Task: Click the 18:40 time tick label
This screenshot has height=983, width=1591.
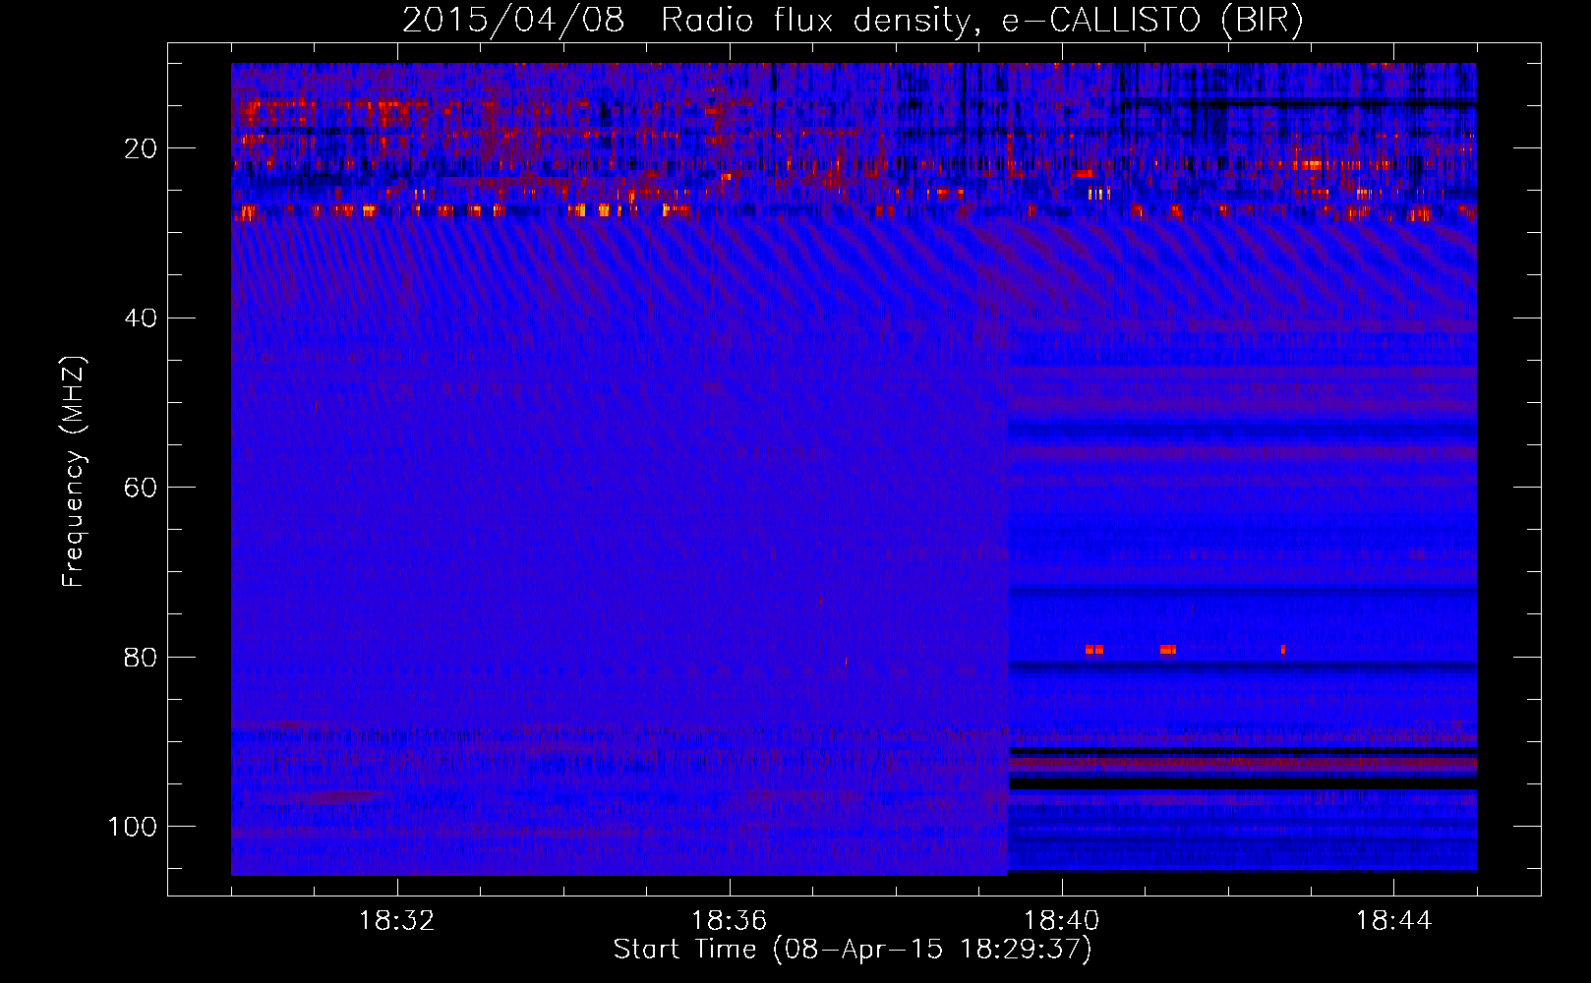Action: click(1062, 921)
